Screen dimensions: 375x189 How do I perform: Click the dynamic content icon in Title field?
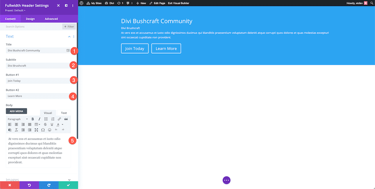point(68,50)
